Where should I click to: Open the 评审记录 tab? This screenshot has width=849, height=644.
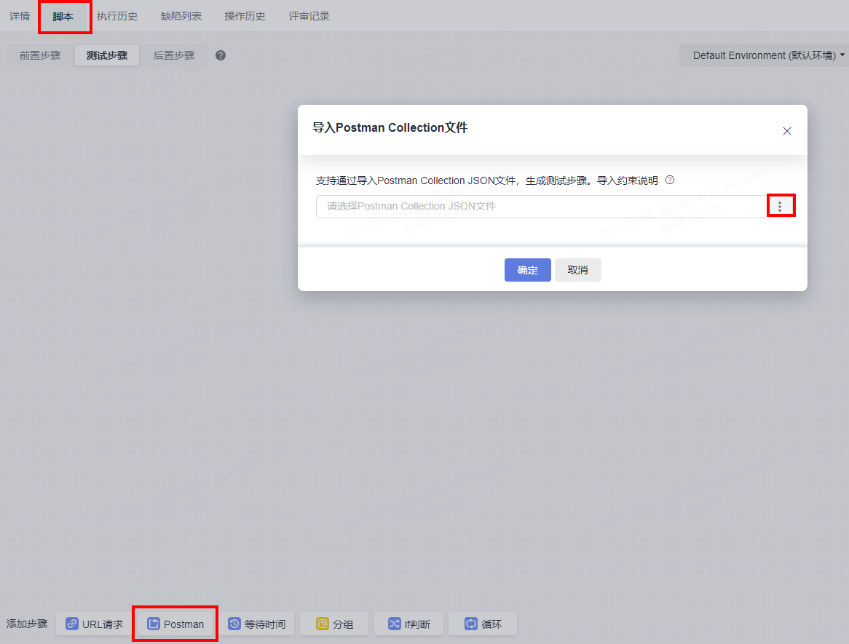point(309,16)
